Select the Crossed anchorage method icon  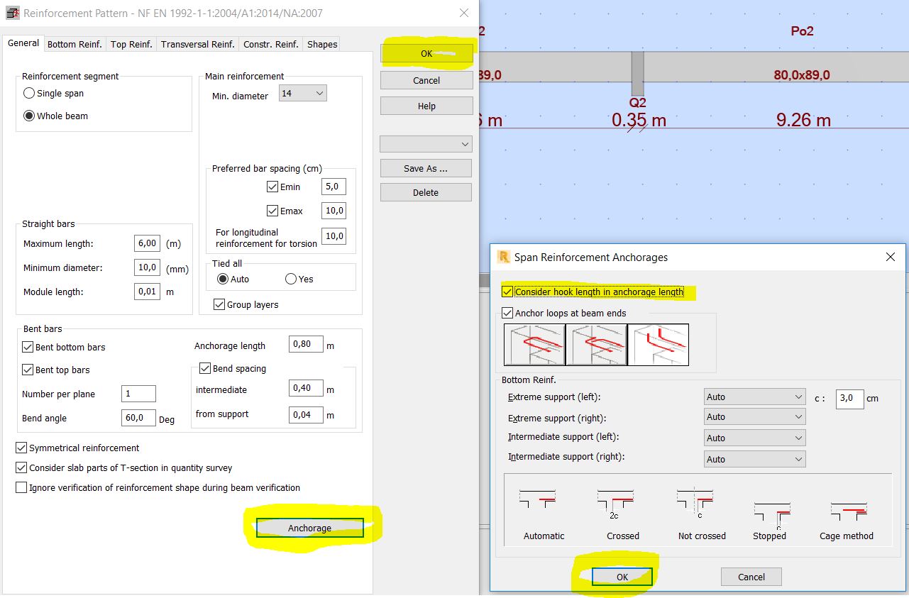[x=615, y=504]
